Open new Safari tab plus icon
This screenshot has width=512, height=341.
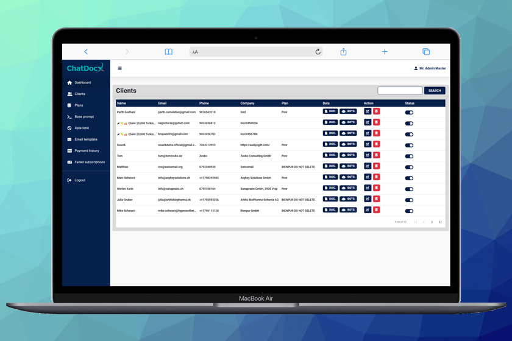tap(385, 52)
